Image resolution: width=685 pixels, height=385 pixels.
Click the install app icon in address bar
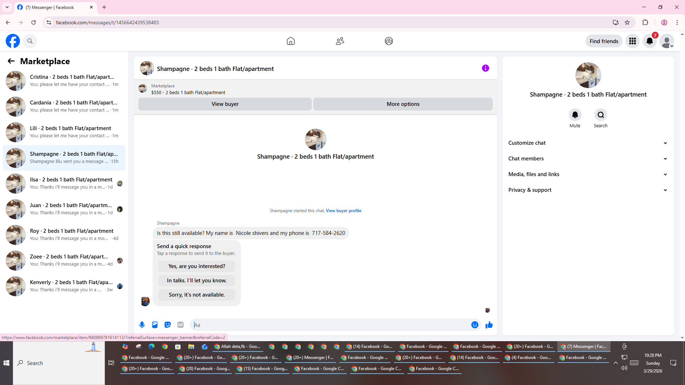pyautogui.click(x=615, y=22)
